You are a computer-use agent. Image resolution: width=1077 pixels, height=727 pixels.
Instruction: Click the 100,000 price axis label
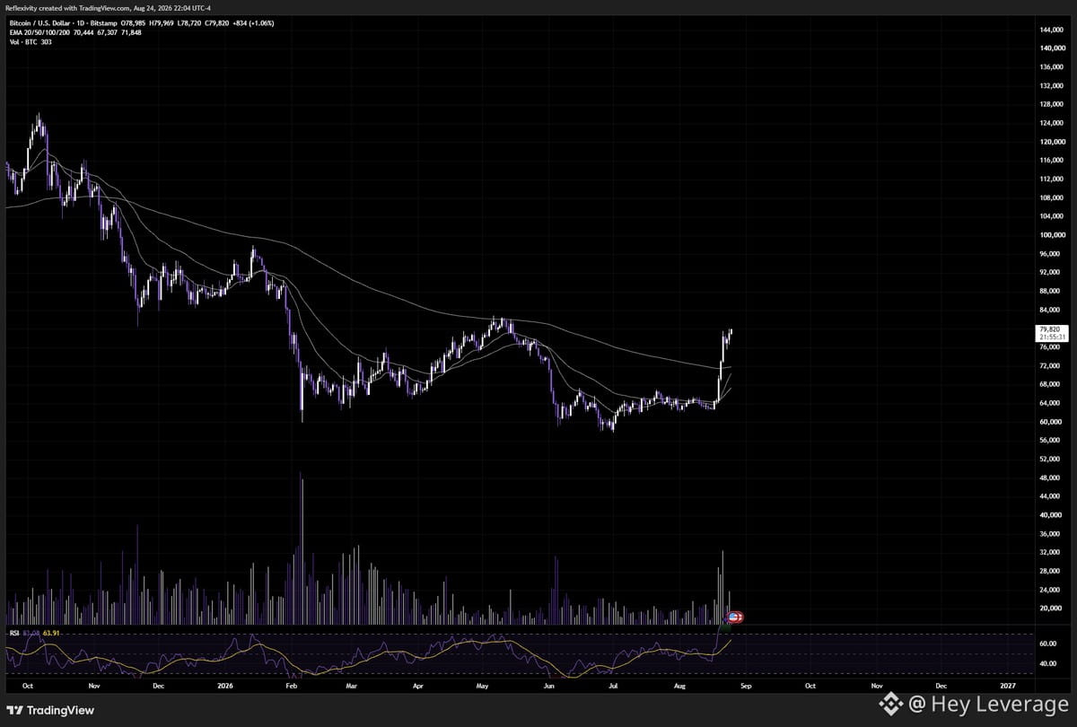(x=1051, y=235)
